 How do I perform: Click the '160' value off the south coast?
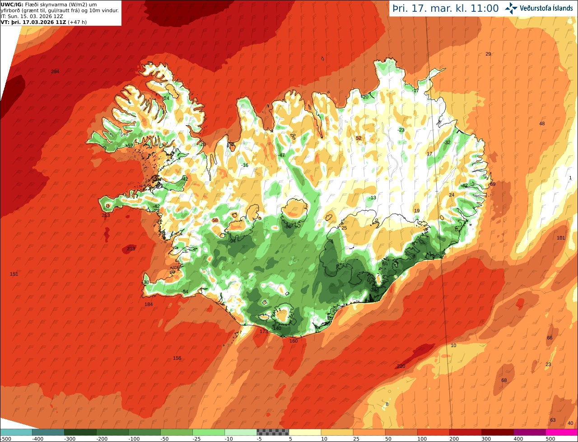(294, 341)
